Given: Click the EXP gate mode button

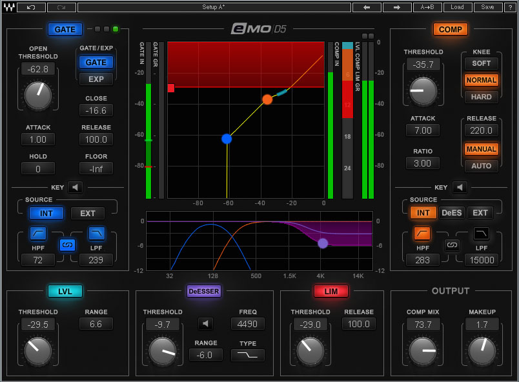Looking at the screenshot, I should coord(96,79).
